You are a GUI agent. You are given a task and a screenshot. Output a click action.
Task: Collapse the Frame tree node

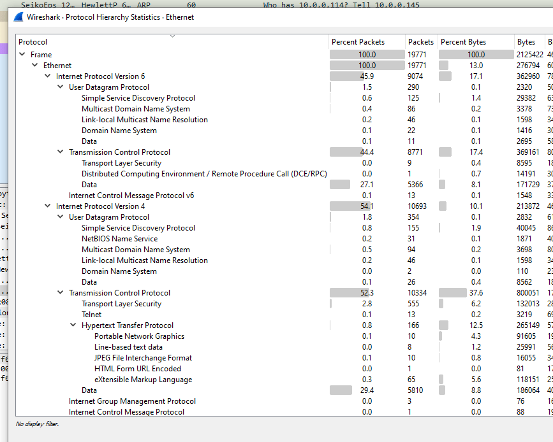(x=22, y=55)
